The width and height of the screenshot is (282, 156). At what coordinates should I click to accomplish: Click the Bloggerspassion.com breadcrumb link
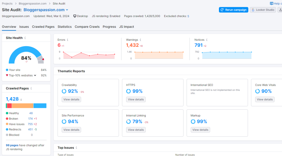point(32,4)
